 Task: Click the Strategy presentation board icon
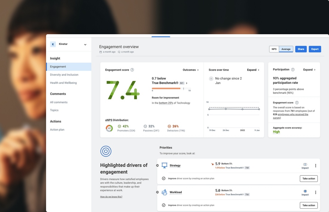click(164, 166)
